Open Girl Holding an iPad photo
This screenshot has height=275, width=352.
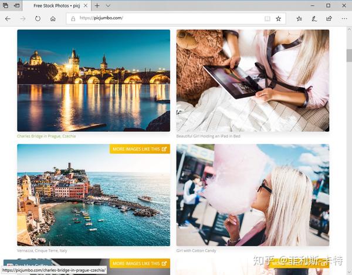coord(253,80)
